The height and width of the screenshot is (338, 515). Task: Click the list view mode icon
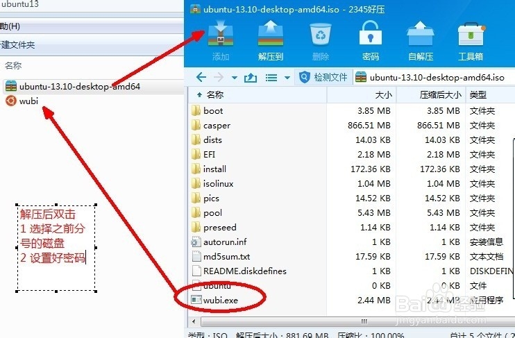pyautogui.click(x=271, y=78)
